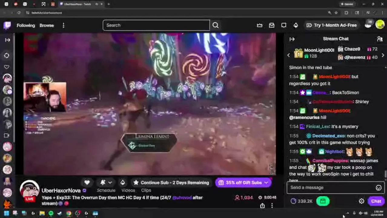Click the browser address bar URL

pos(47,13)
